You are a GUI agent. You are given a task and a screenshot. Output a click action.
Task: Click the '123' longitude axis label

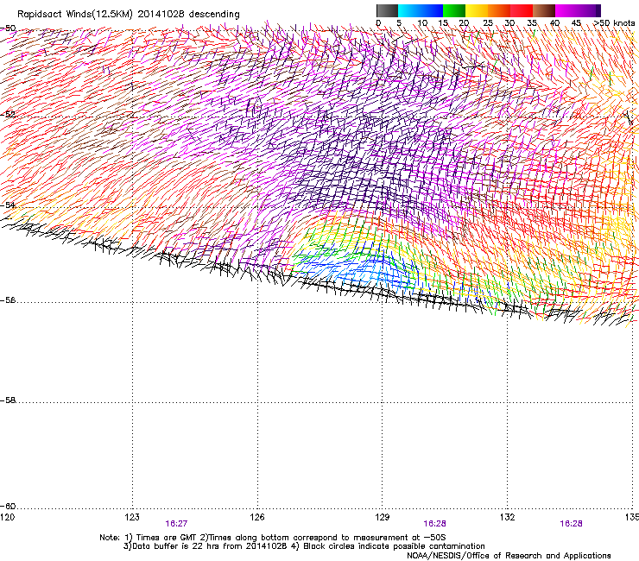point(132,517)
